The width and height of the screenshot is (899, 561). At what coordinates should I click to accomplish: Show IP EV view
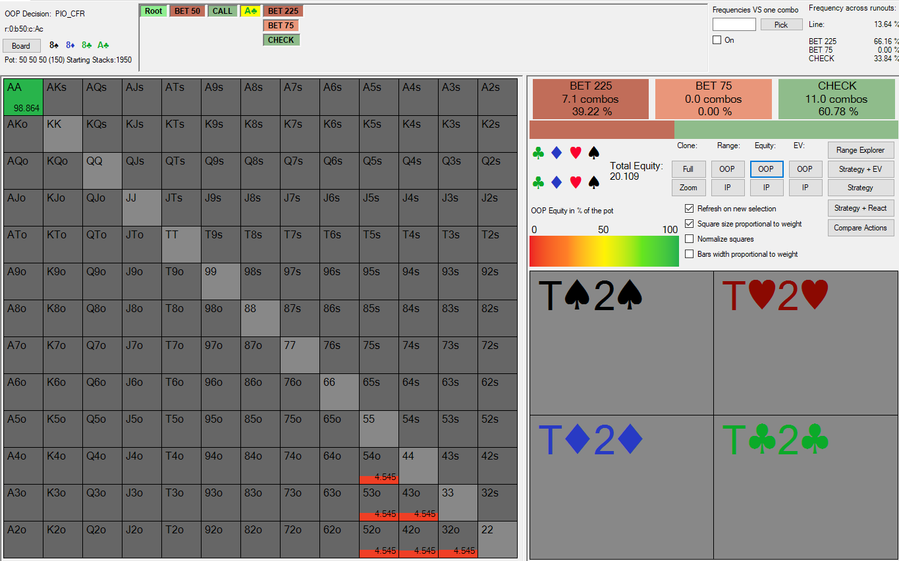(x=805, y=188)
